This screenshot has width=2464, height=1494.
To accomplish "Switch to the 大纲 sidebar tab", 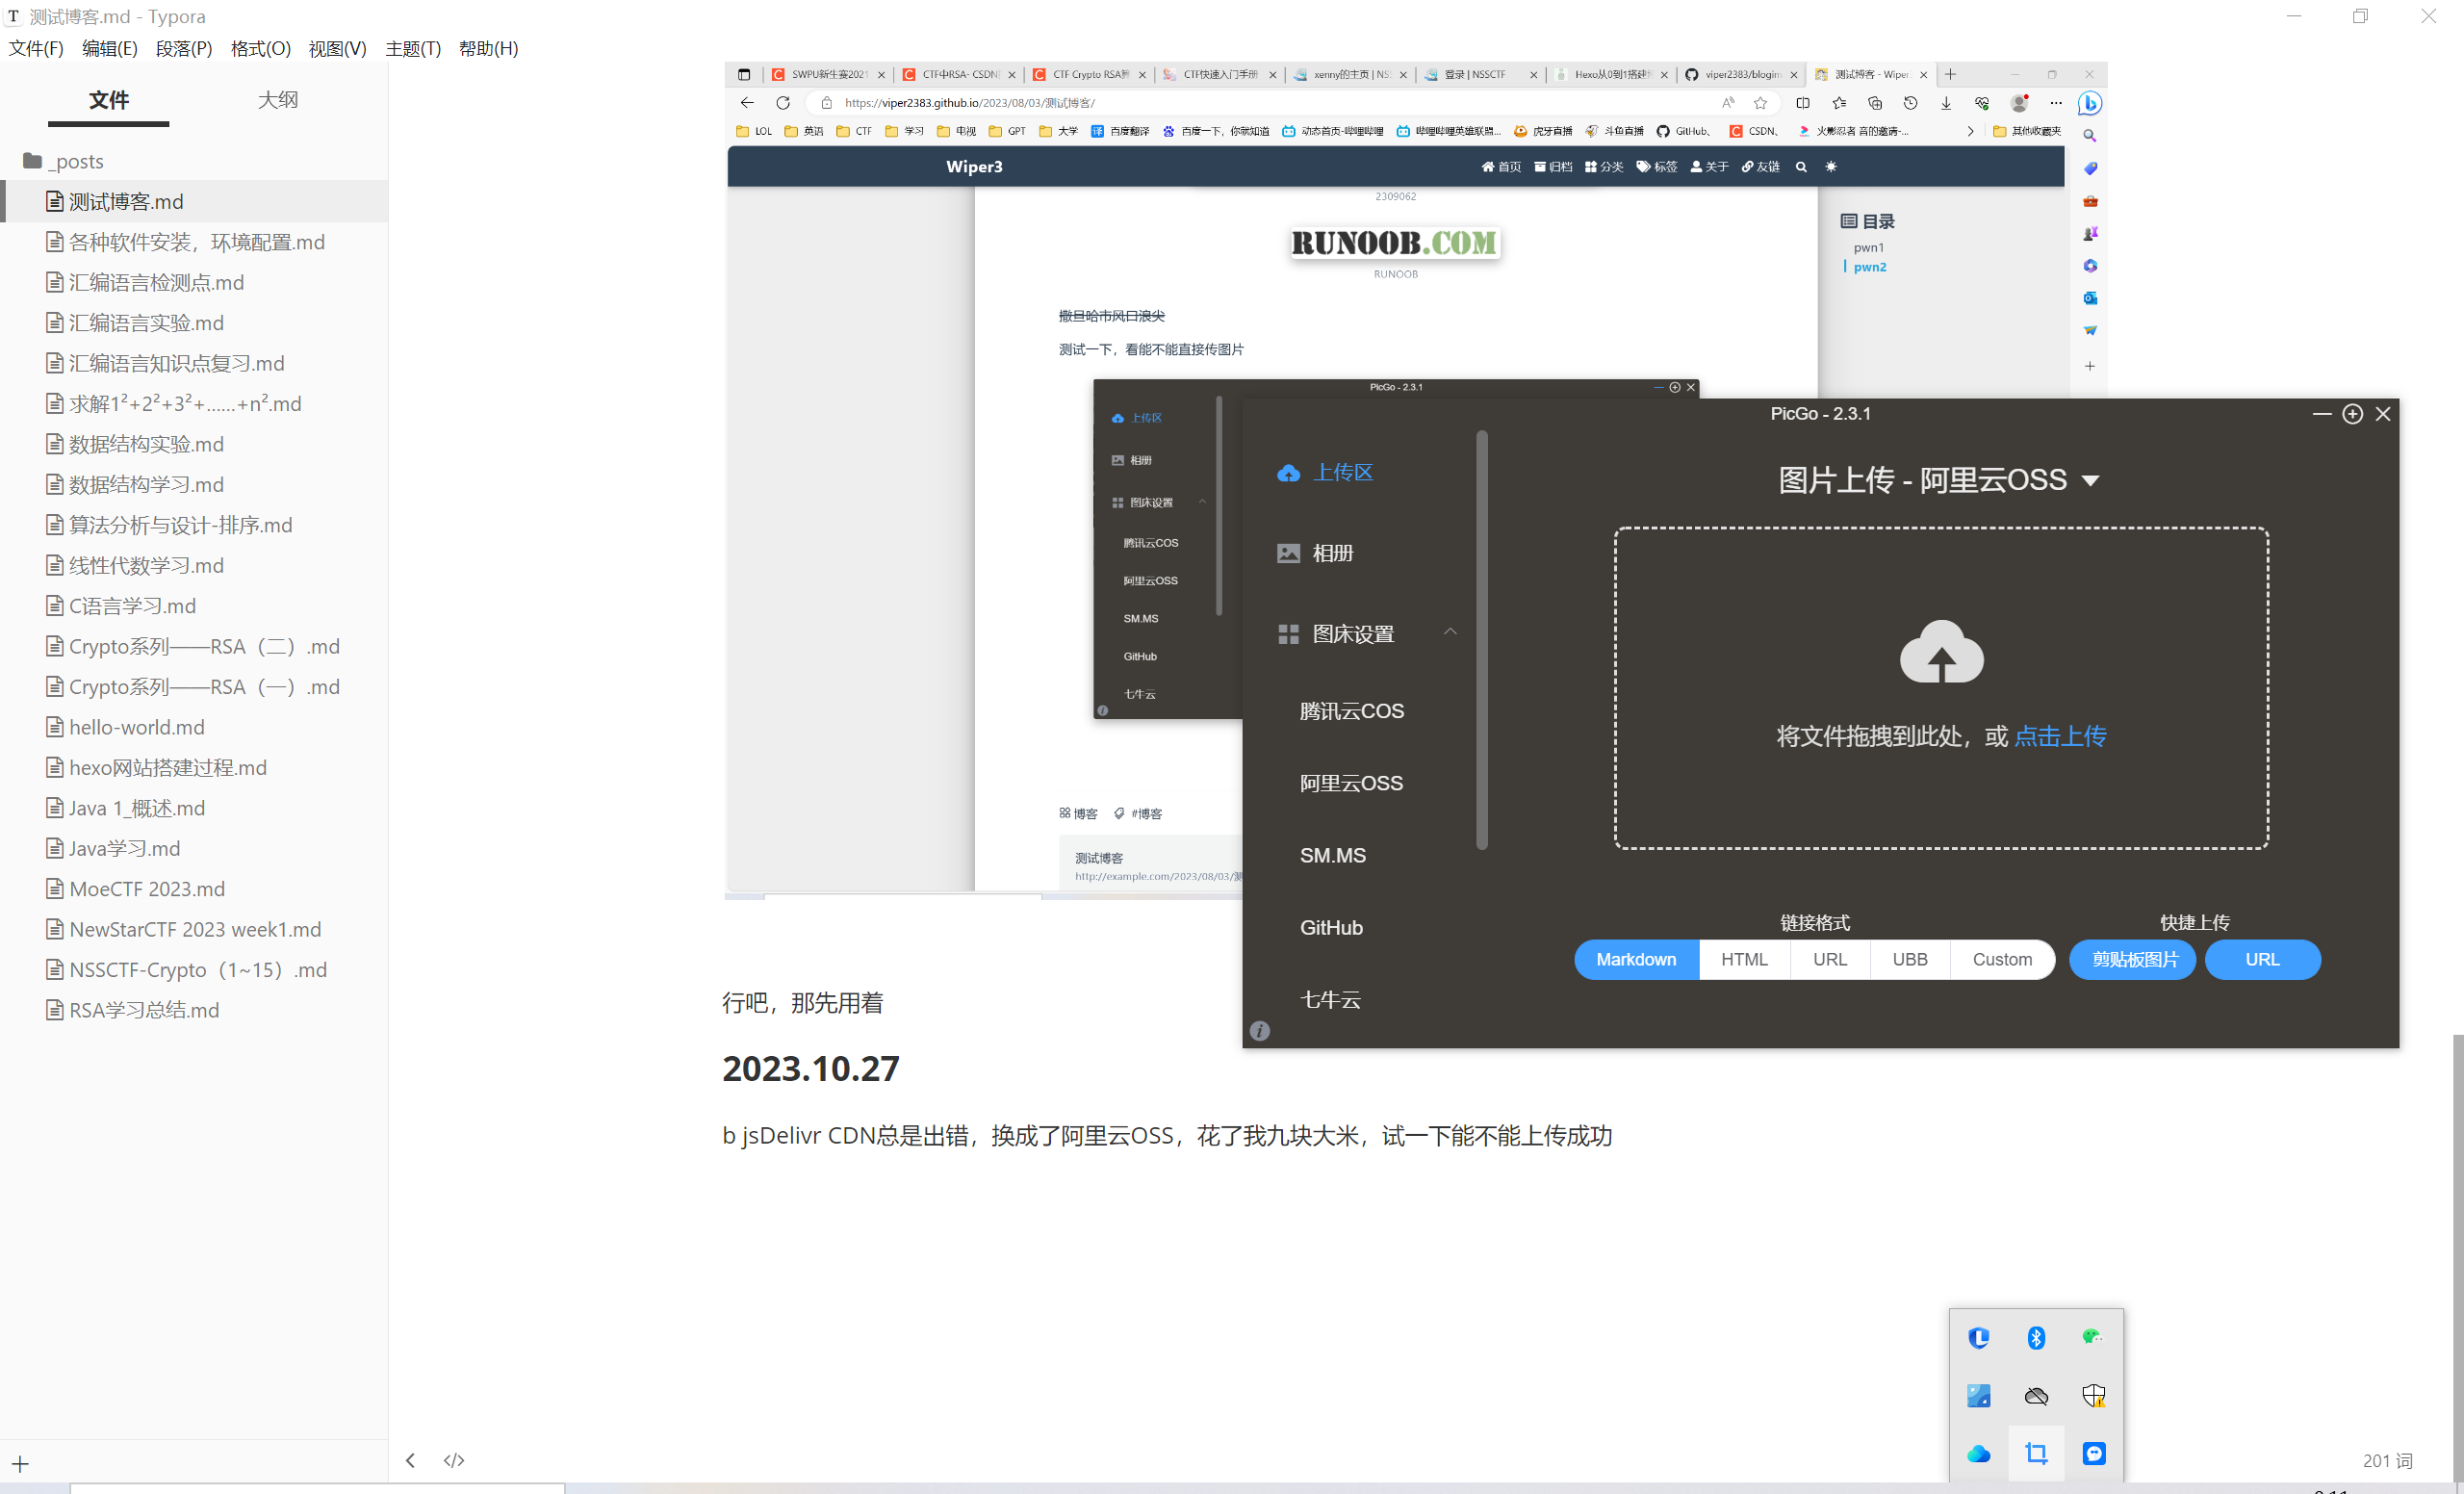I will (x=278, y=99).
